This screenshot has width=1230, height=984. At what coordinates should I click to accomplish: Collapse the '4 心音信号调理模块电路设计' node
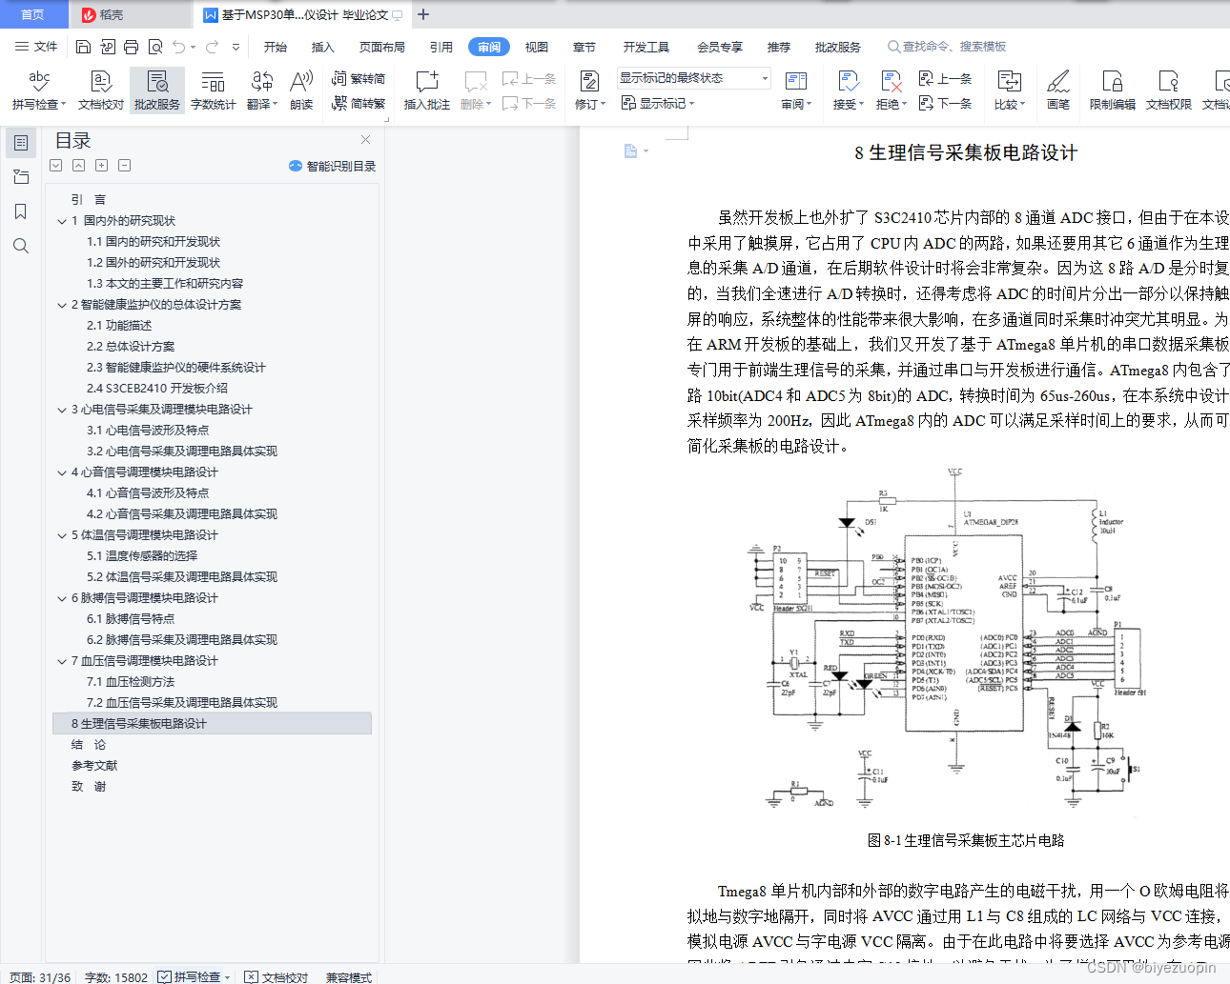[62, 472]
